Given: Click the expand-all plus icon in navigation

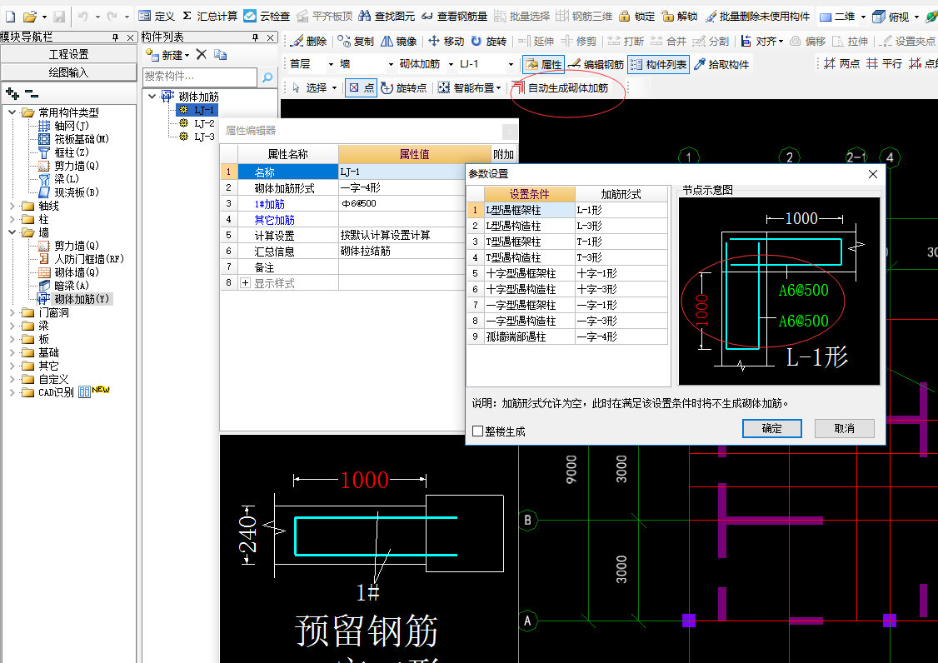Looking at the screenshot, I should coord(12,93).
